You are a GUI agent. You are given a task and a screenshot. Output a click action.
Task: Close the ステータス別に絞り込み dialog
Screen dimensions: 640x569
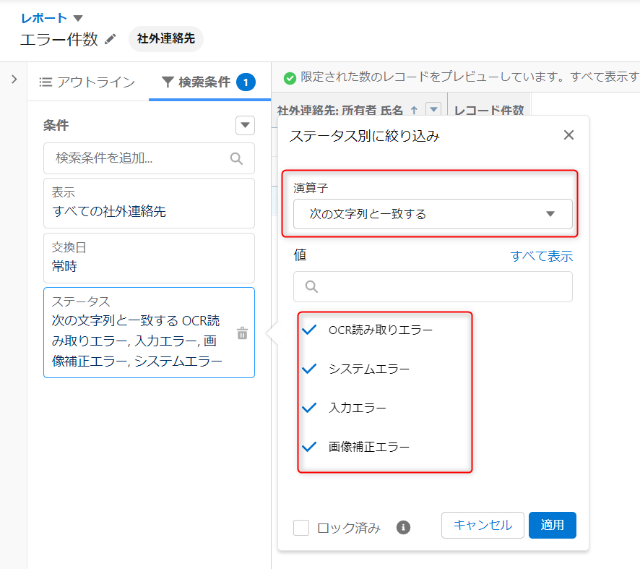(x=568, y=135)
